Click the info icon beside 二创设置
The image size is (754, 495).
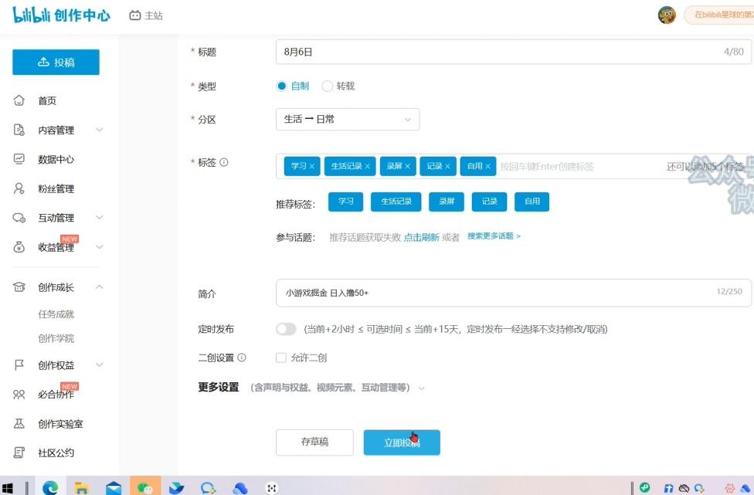pos(242,358)
